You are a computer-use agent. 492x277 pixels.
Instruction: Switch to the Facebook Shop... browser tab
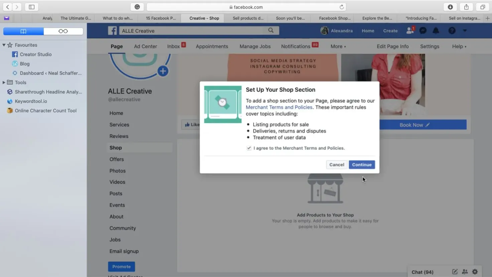[335, 18]
